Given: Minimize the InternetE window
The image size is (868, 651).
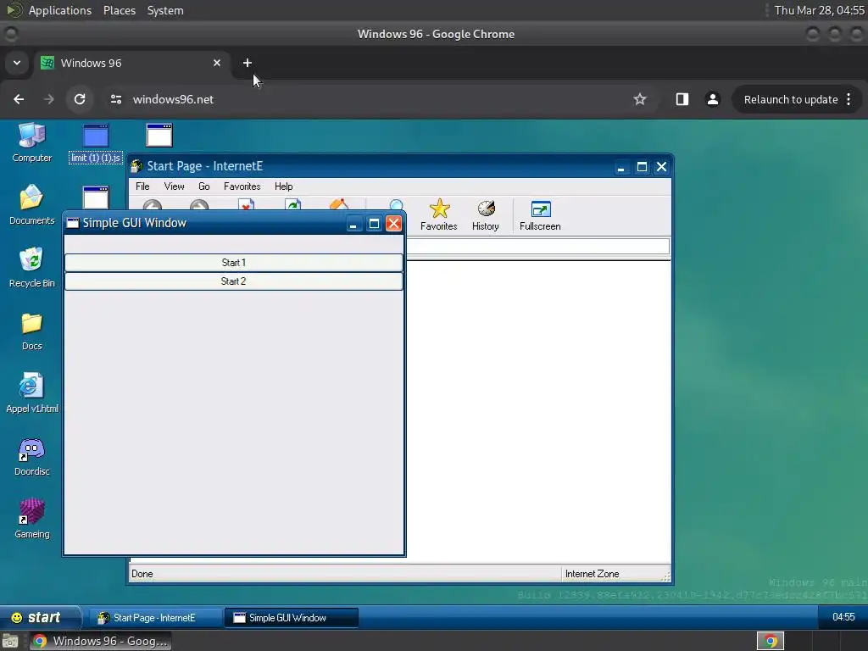Looking at the screenshot, I should click(x=621, y=167).
